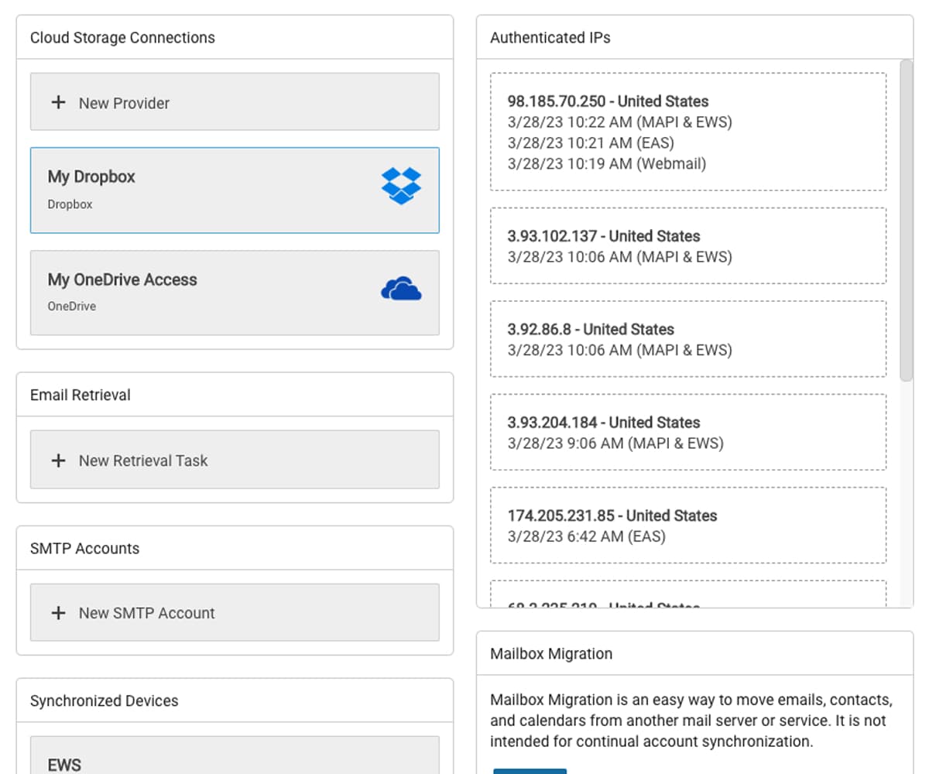The height and width of the screenshot is (774, 929).
Task: Open the 174.205.231.85 EAS entry
Action: pyautogui.click(x=687, y=525)
